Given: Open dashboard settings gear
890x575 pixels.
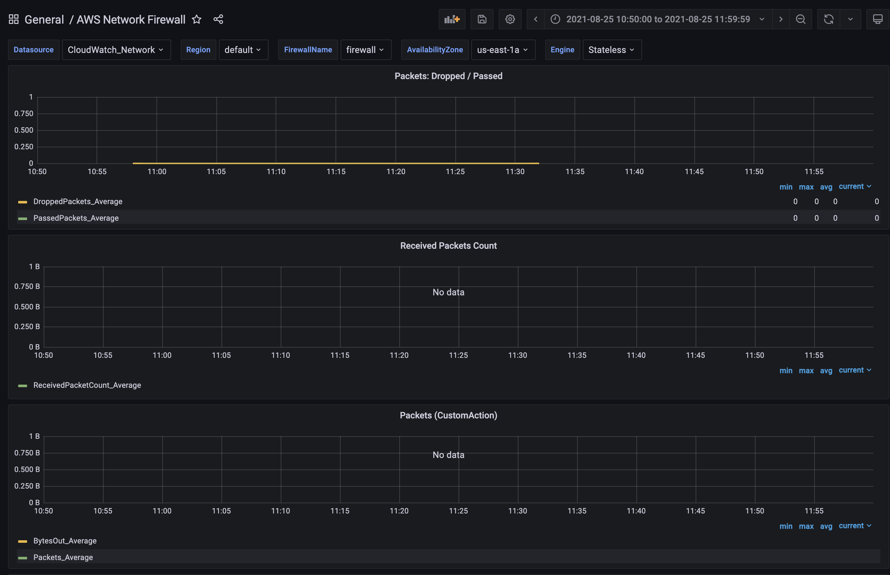Looking at the screenshot, I should click(x=510, y=19).
